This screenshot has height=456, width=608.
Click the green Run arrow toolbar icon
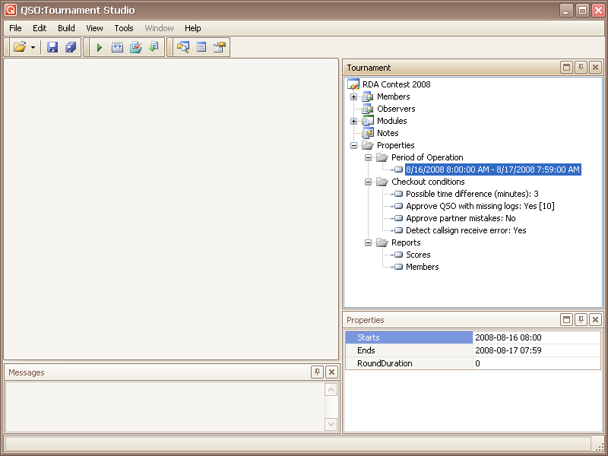100,48
